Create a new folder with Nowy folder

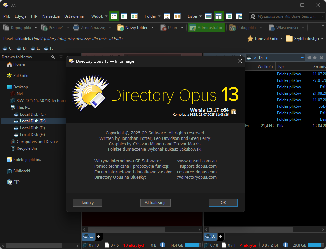133,28
